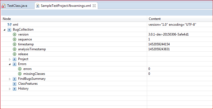Image resolution: width=213 pixels, height=109 pixels.
Task: Click the FindBugsSummary element icon
Action: click(14, 79)
